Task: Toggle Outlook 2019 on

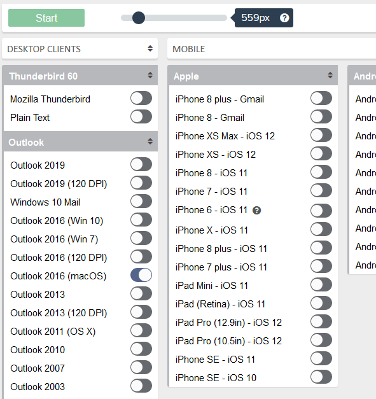Action: (141, 164)
